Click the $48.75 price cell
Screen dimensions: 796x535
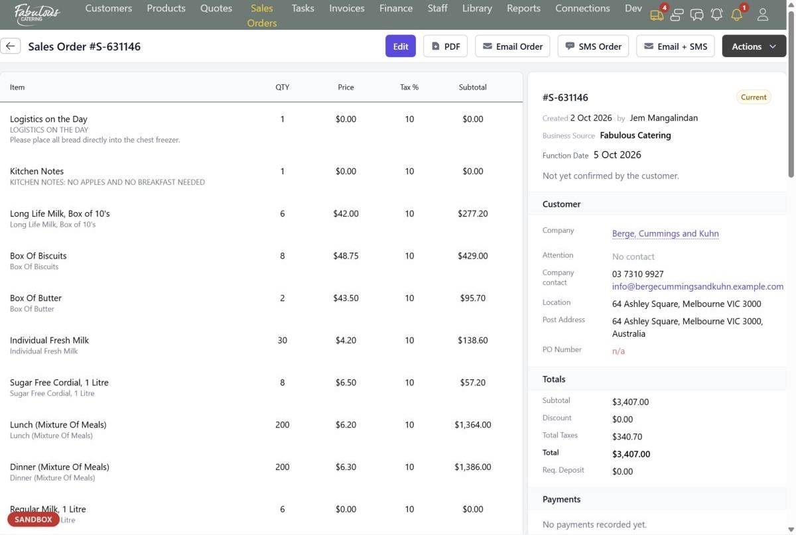[346, 256]
